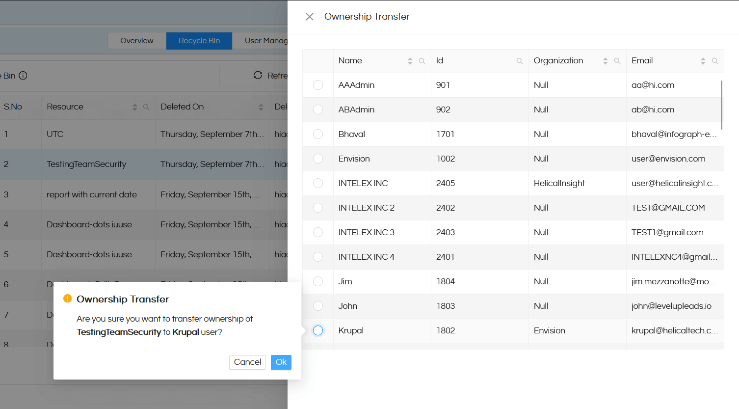Select the Envision user radio button
This screenshot has width=739, height=409.
click(x=318, y=159)
